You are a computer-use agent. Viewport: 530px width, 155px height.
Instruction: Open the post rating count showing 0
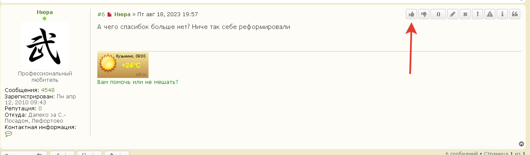coord(438,14)
